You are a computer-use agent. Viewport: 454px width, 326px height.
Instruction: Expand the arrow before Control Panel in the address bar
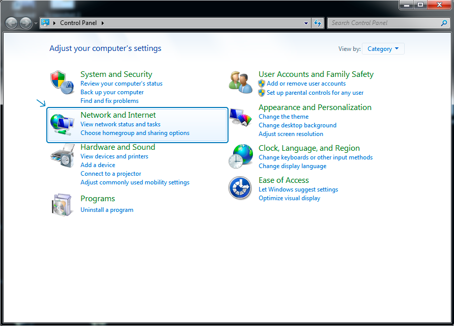click(54, 23)
